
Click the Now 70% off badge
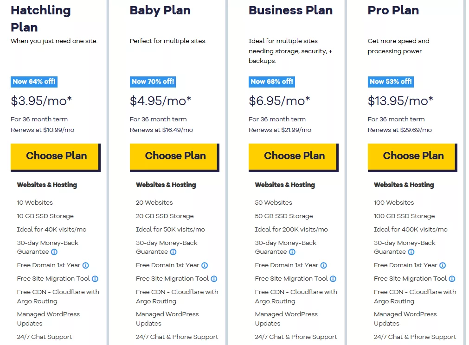click(x=153, y=82)
